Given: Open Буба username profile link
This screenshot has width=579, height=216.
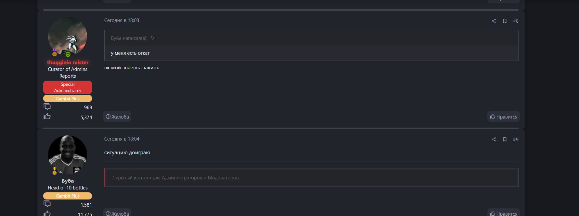Looking at the screenshot, I should [x=68, y=181].
